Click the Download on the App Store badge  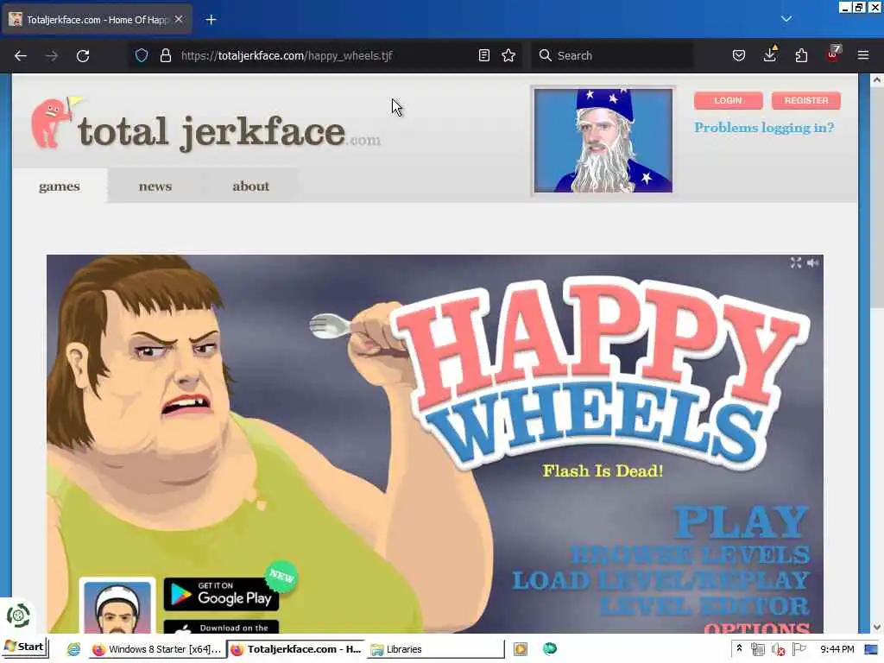click(221, 627)
